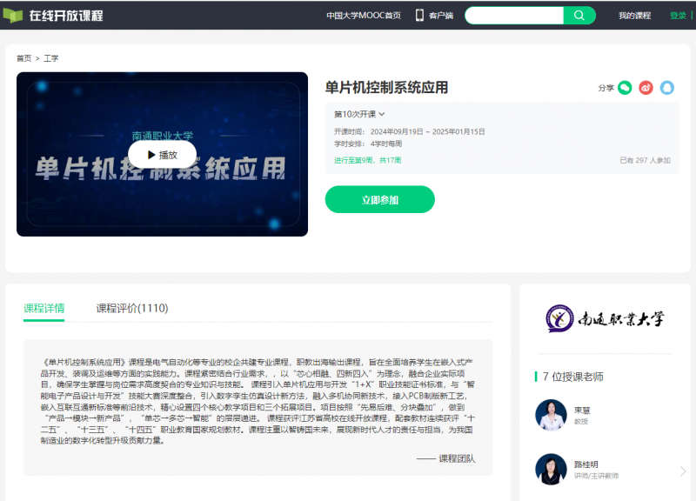Click the 4学时每周 schedule text
Image resolution: width=696 pixels, height=501 pixels.
point(386,144)
